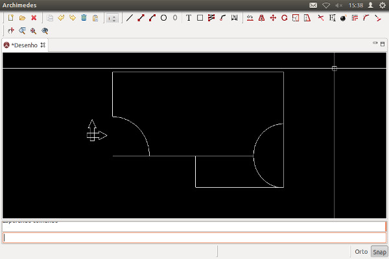Select the simple Line tool
Viewport: 389px width, 259px height.
pos(130,18)
